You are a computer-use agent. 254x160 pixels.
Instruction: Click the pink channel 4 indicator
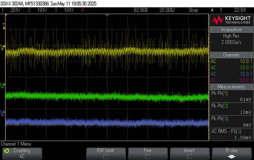[82, 10]
